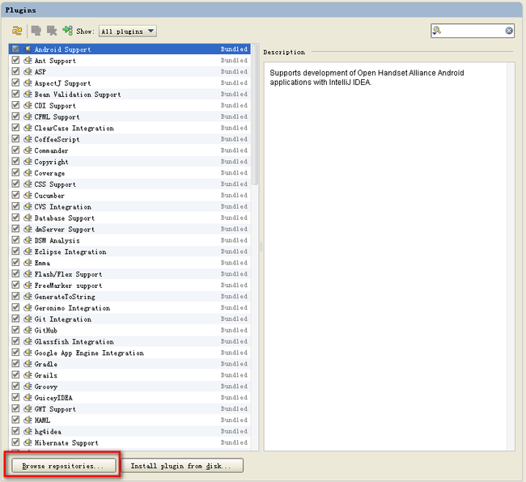The height and width of the screenshot is (482, 526).
Task: Select the Gradle plugin row
Action: [129, 364]
